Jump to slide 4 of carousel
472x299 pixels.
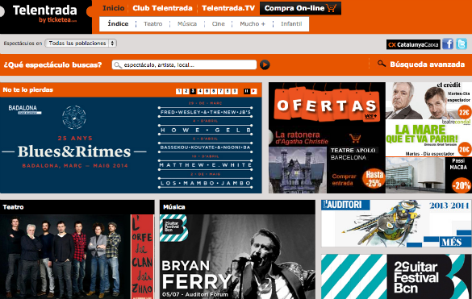(x=200, y=91)
